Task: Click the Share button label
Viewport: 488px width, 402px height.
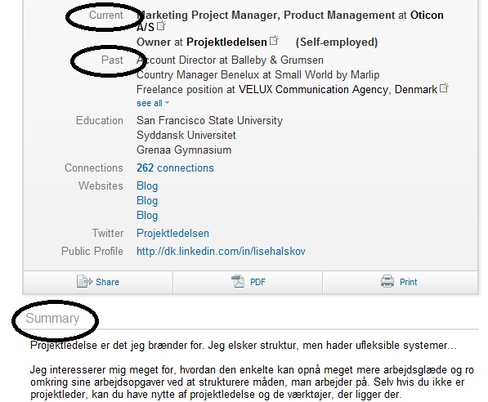Action: pyautogui.click(x=107, y=282)
